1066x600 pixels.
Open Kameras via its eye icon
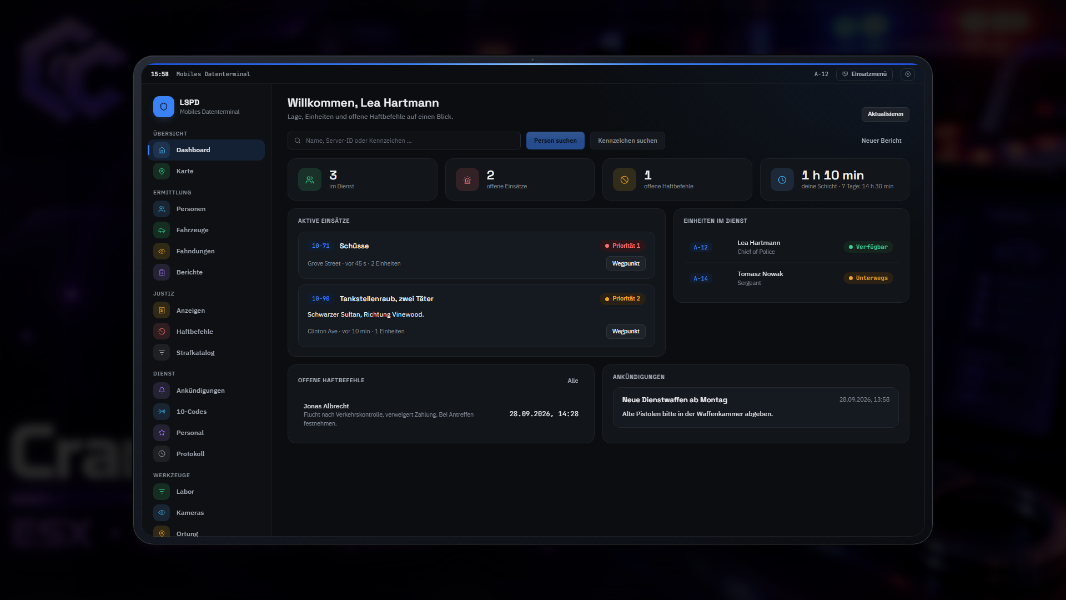coord(162,513)
